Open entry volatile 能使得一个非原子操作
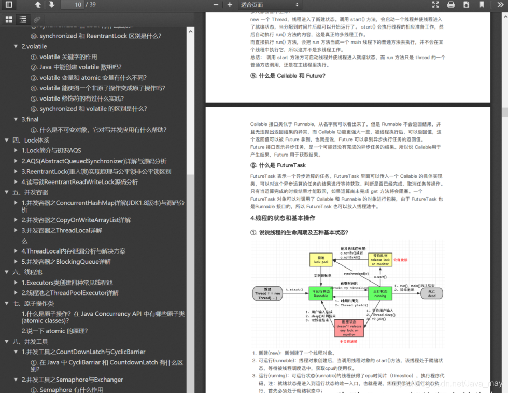 point(98,88)
